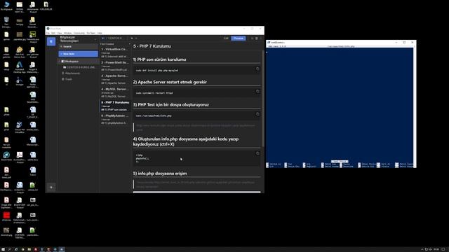Open the Boost Note desktop shortcut
This screenshot has height=252, width=449.
coord(6,156)
